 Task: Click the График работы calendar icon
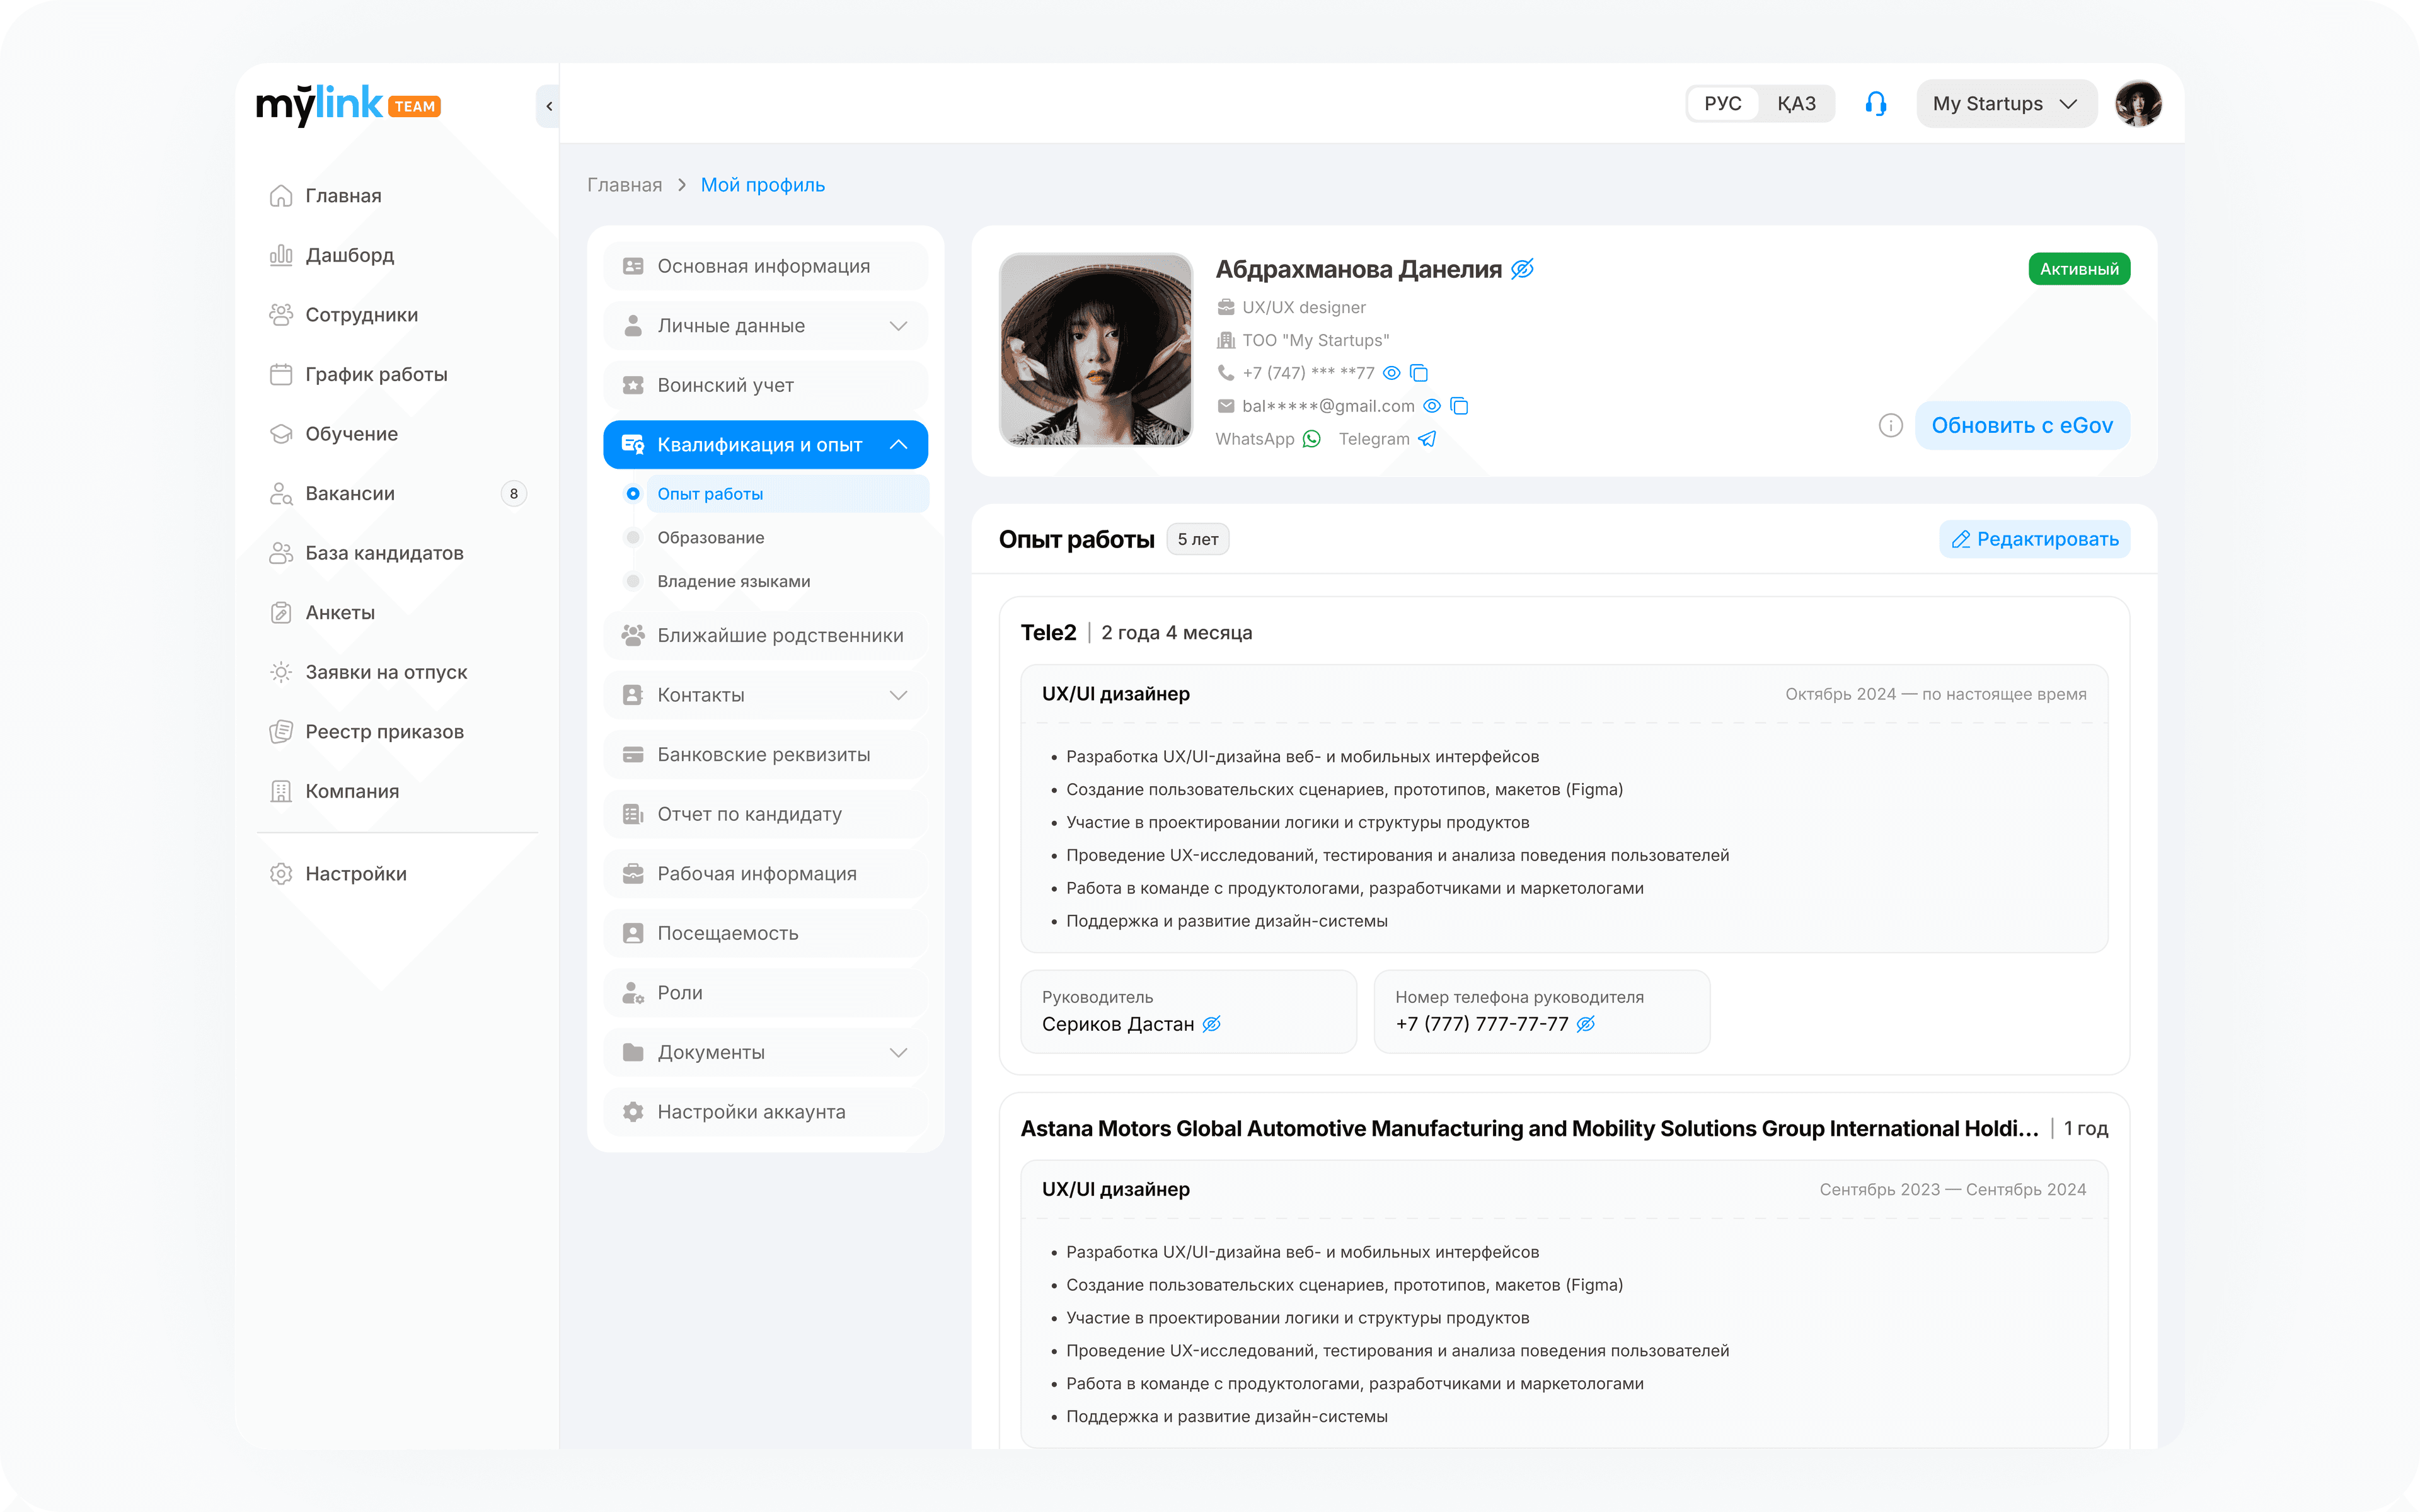[x=281, y=374]
